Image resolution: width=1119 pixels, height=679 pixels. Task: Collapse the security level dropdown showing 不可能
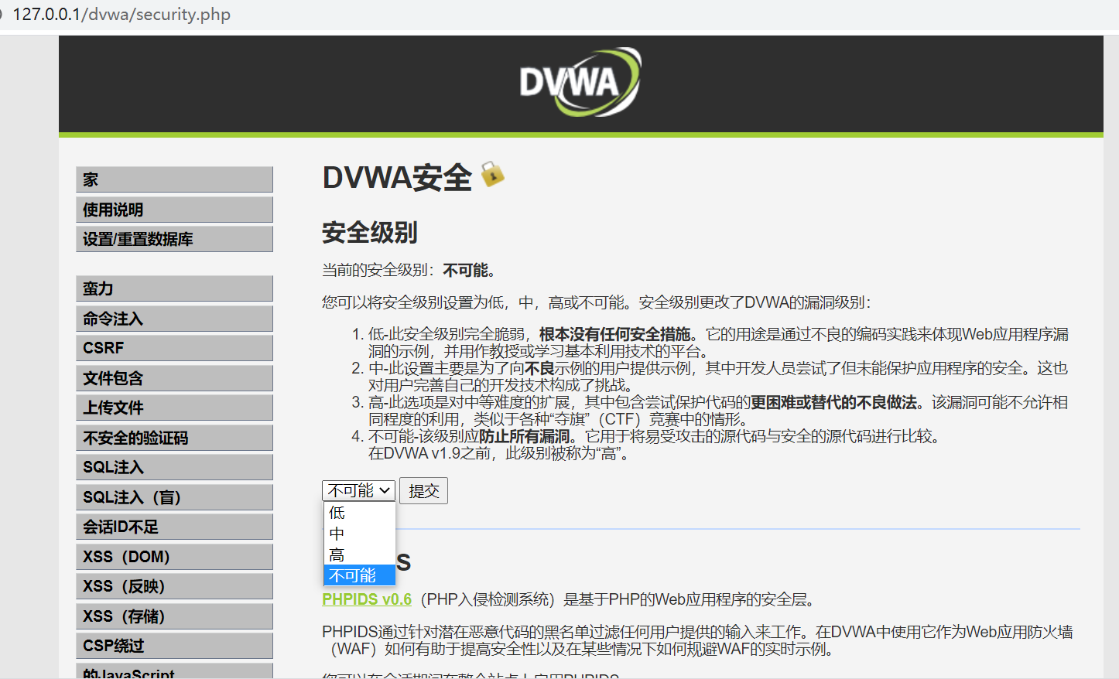[359, 491]
